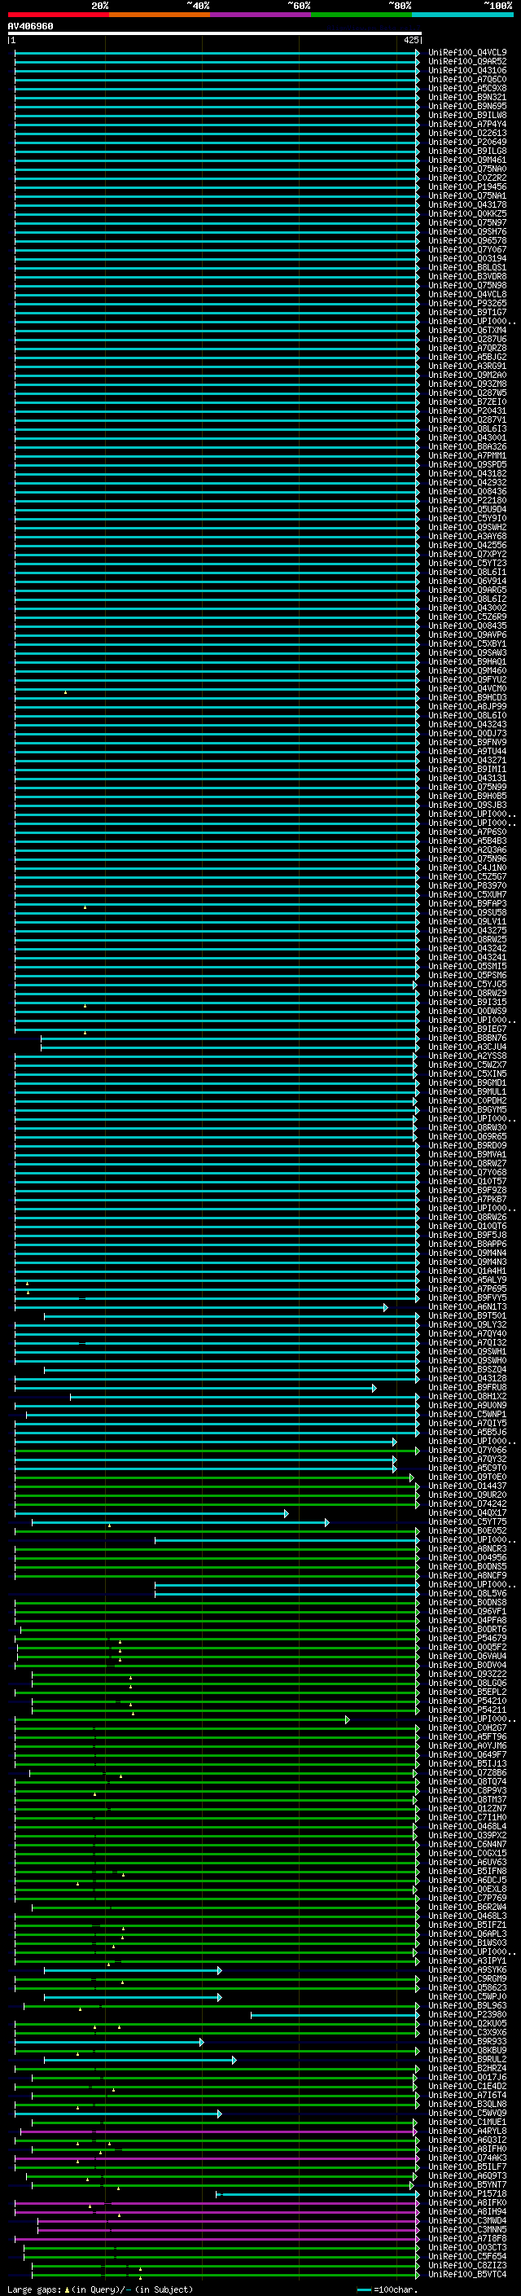The image size is (521, 2296).
Task: Open hit UniRef100_O22613
Action: [466, 133]
